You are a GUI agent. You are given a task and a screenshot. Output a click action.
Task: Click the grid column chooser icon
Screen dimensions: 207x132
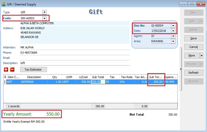5,77
